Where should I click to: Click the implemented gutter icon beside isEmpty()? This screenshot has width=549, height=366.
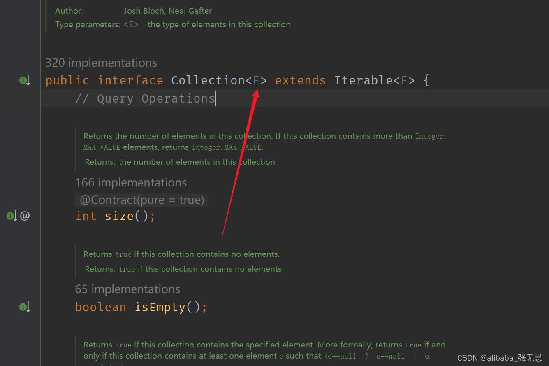click(x=25, y=307)
